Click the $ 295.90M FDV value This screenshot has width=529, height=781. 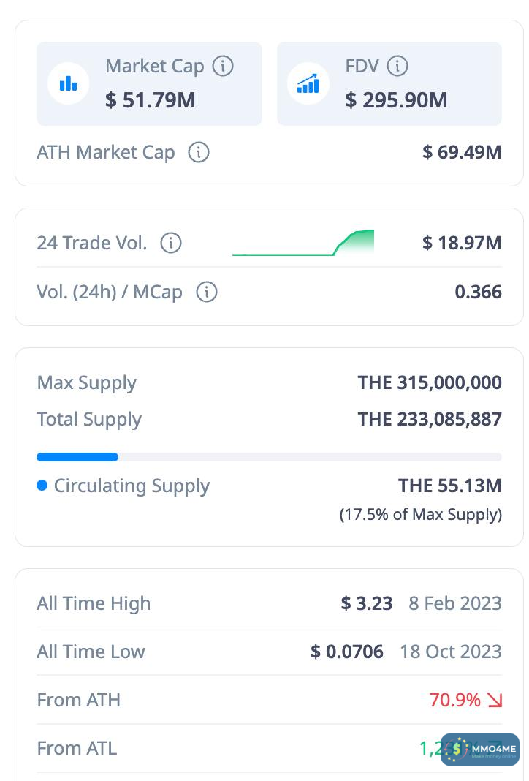396,99
